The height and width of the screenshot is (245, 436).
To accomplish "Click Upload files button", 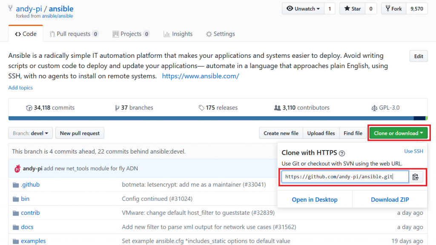I will 321,133.
